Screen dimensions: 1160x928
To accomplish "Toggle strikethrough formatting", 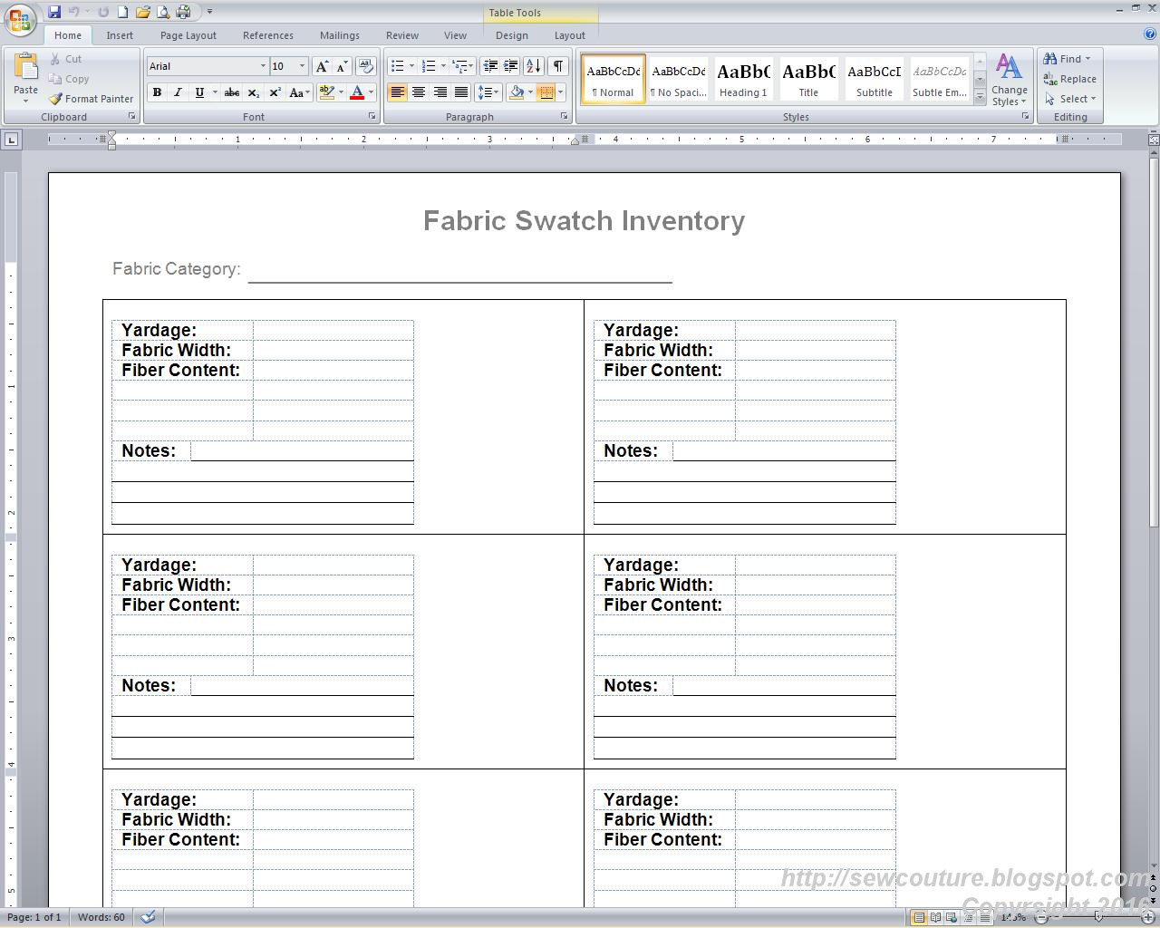I will click(x=231, y=92).
